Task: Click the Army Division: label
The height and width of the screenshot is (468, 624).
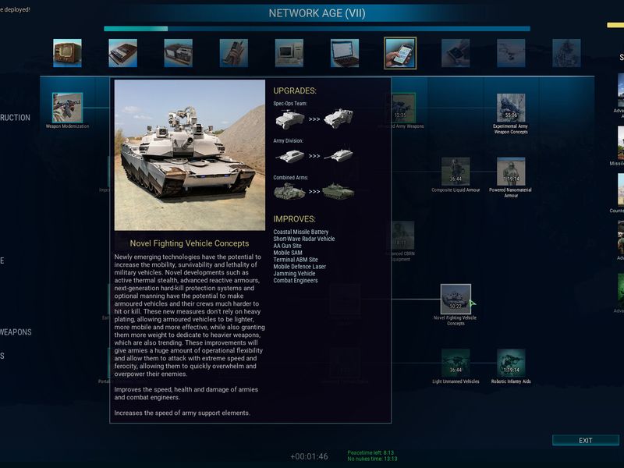Action: 288,141
